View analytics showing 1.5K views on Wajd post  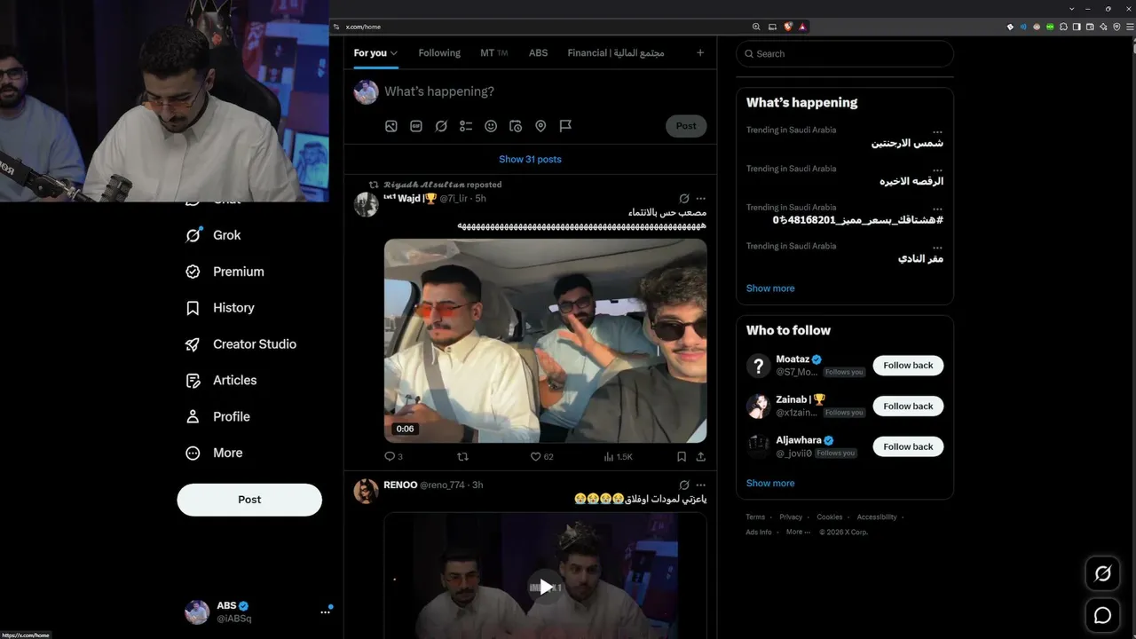(618, 457)
